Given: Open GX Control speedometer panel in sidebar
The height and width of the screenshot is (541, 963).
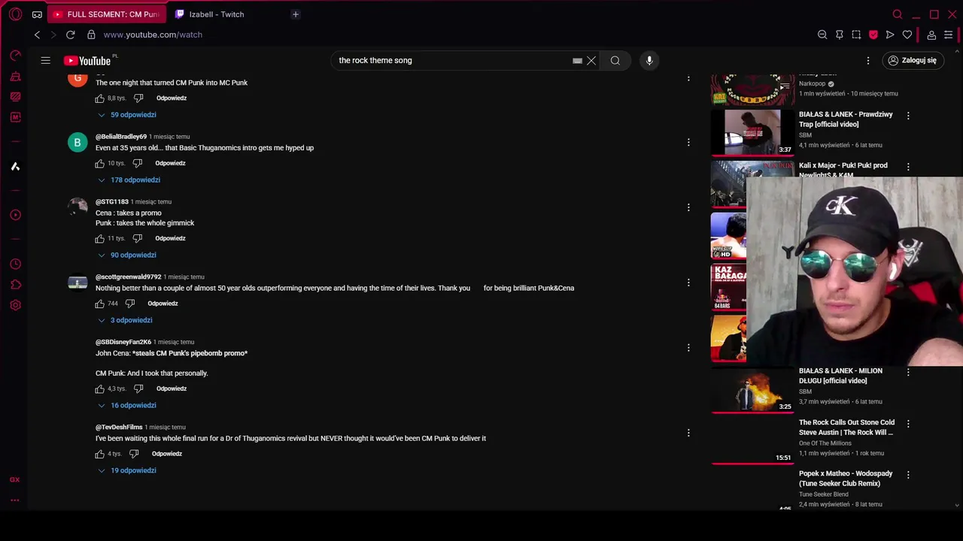Looking at the screenshot, I should pos(15,56).
